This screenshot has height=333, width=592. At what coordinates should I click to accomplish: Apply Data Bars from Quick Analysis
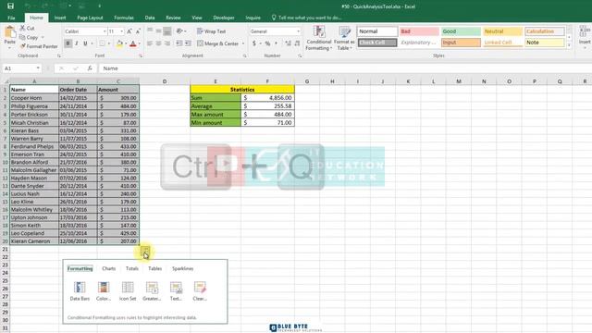point(80,291)
